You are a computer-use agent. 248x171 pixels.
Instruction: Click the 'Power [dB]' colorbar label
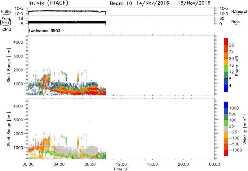tap(237, 65)
